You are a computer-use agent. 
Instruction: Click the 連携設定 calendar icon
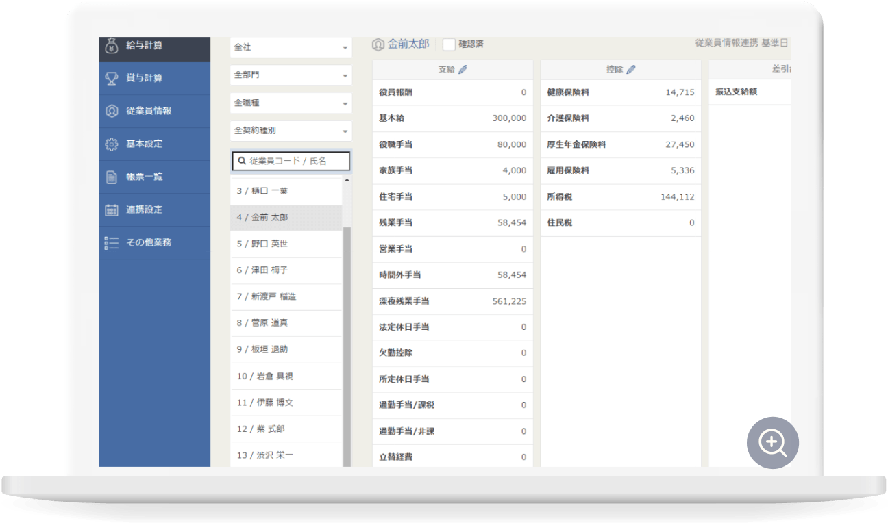tap(112, 209)
